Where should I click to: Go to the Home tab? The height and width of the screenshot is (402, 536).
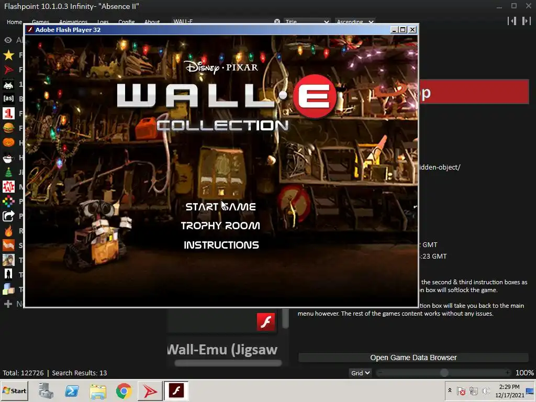point(14,22)
